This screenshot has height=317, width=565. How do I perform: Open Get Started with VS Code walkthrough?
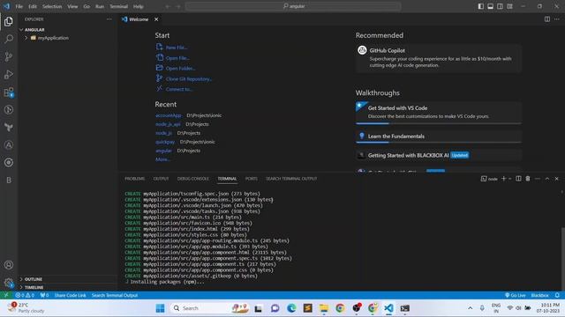[x=439, y=112]
